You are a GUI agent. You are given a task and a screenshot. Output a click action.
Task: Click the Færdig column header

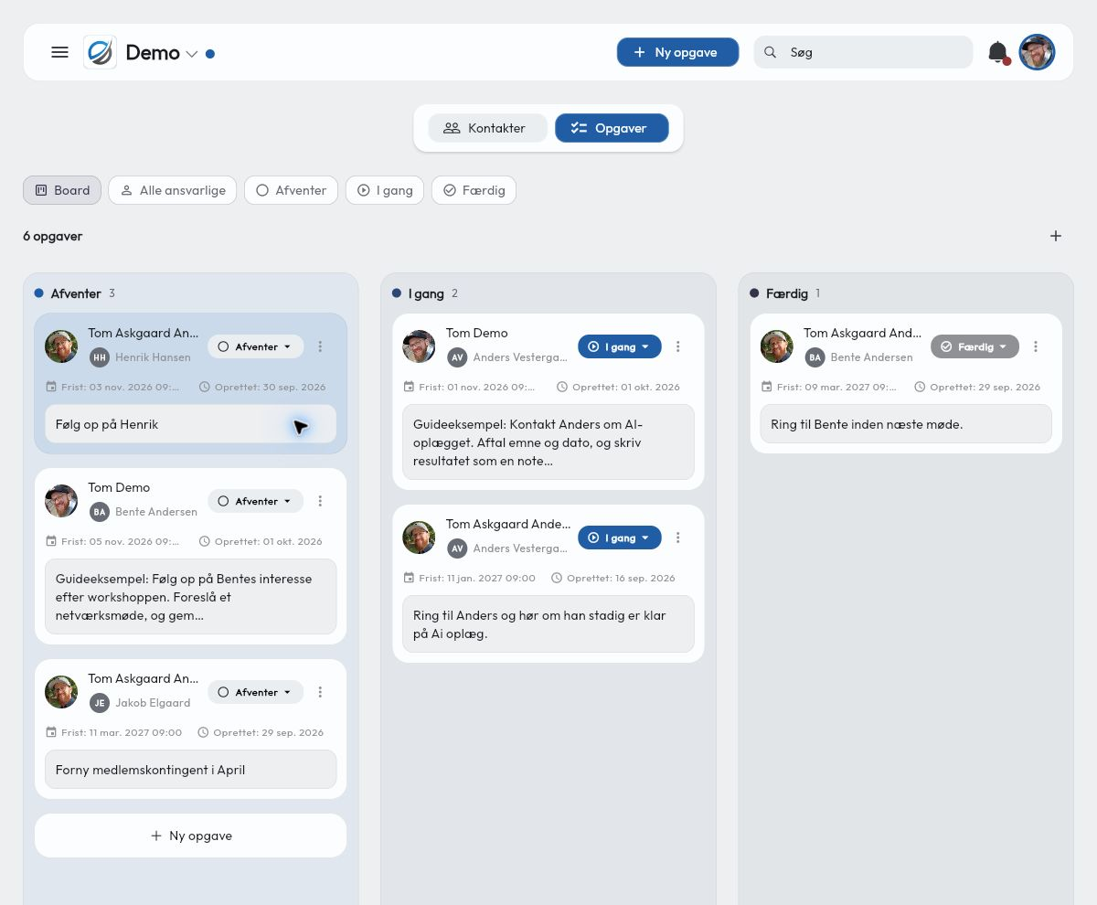point(786,293)
